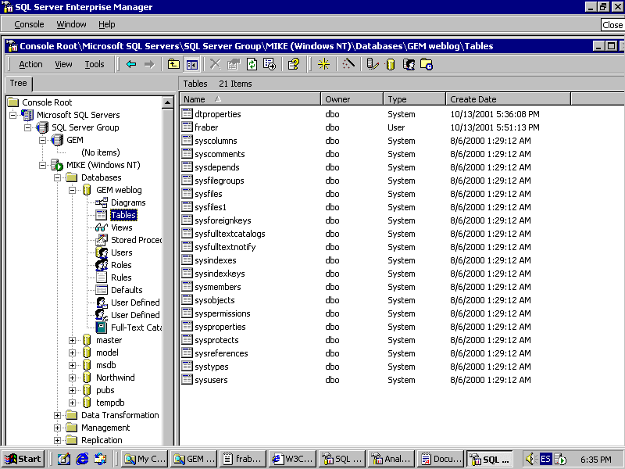
Task: Click the Run a Wizard wand icon
Action: pyautogui.click(x=348, y=64)
